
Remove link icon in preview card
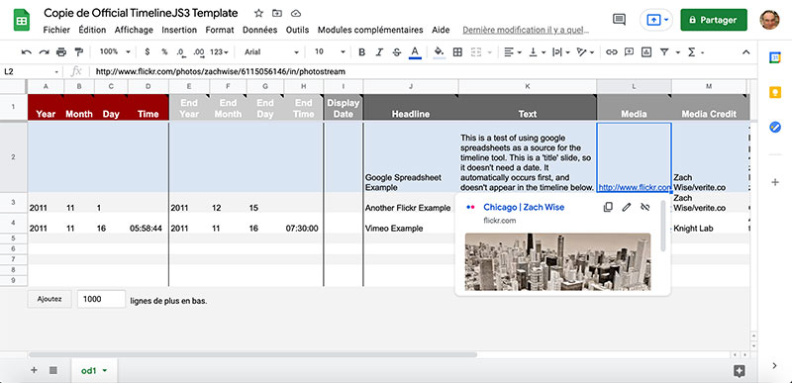tap(644, 208)
